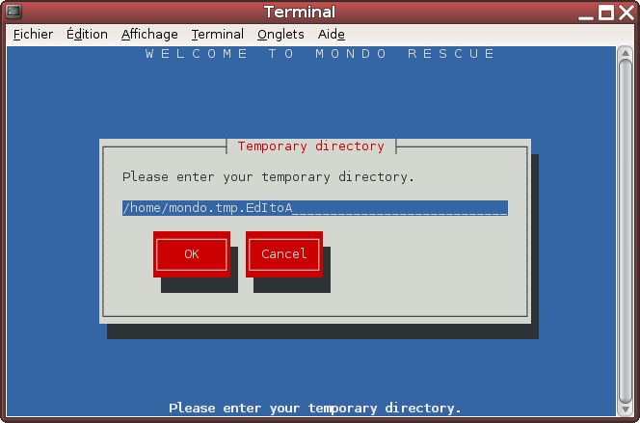640x423 pixels.
Task: Click the terminal window icon in title bar
Action: 13,12
